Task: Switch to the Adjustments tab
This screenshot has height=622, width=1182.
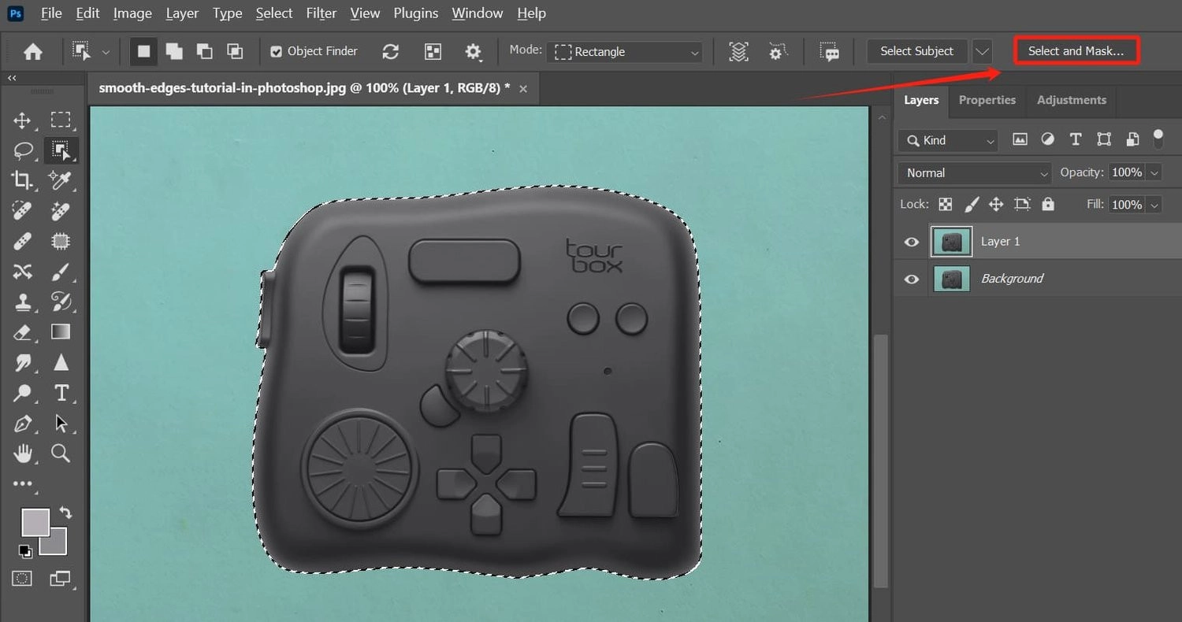Action: 1072,100
